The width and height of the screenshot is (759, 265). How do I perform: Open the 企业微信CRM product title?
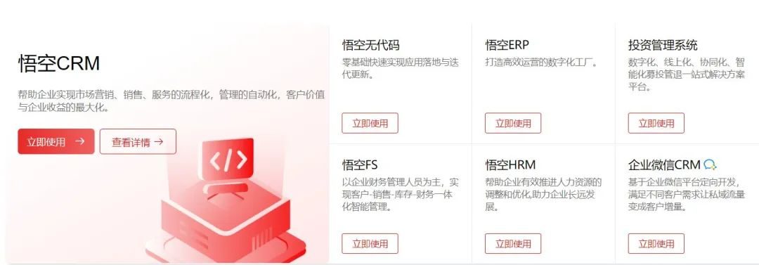pos(664,165)
